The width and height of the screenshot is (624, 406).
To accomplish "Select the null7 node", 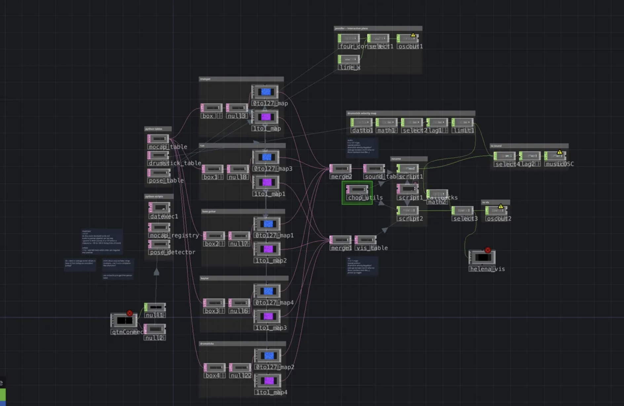I will (239, 236).
